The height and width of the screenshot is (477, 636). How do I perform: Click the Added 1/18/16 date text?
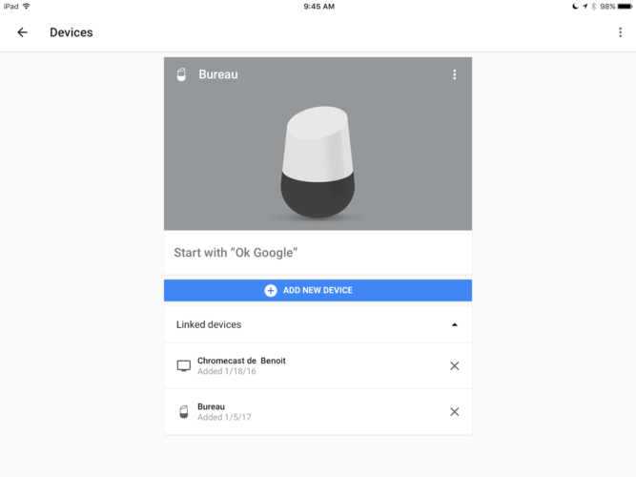227,371
